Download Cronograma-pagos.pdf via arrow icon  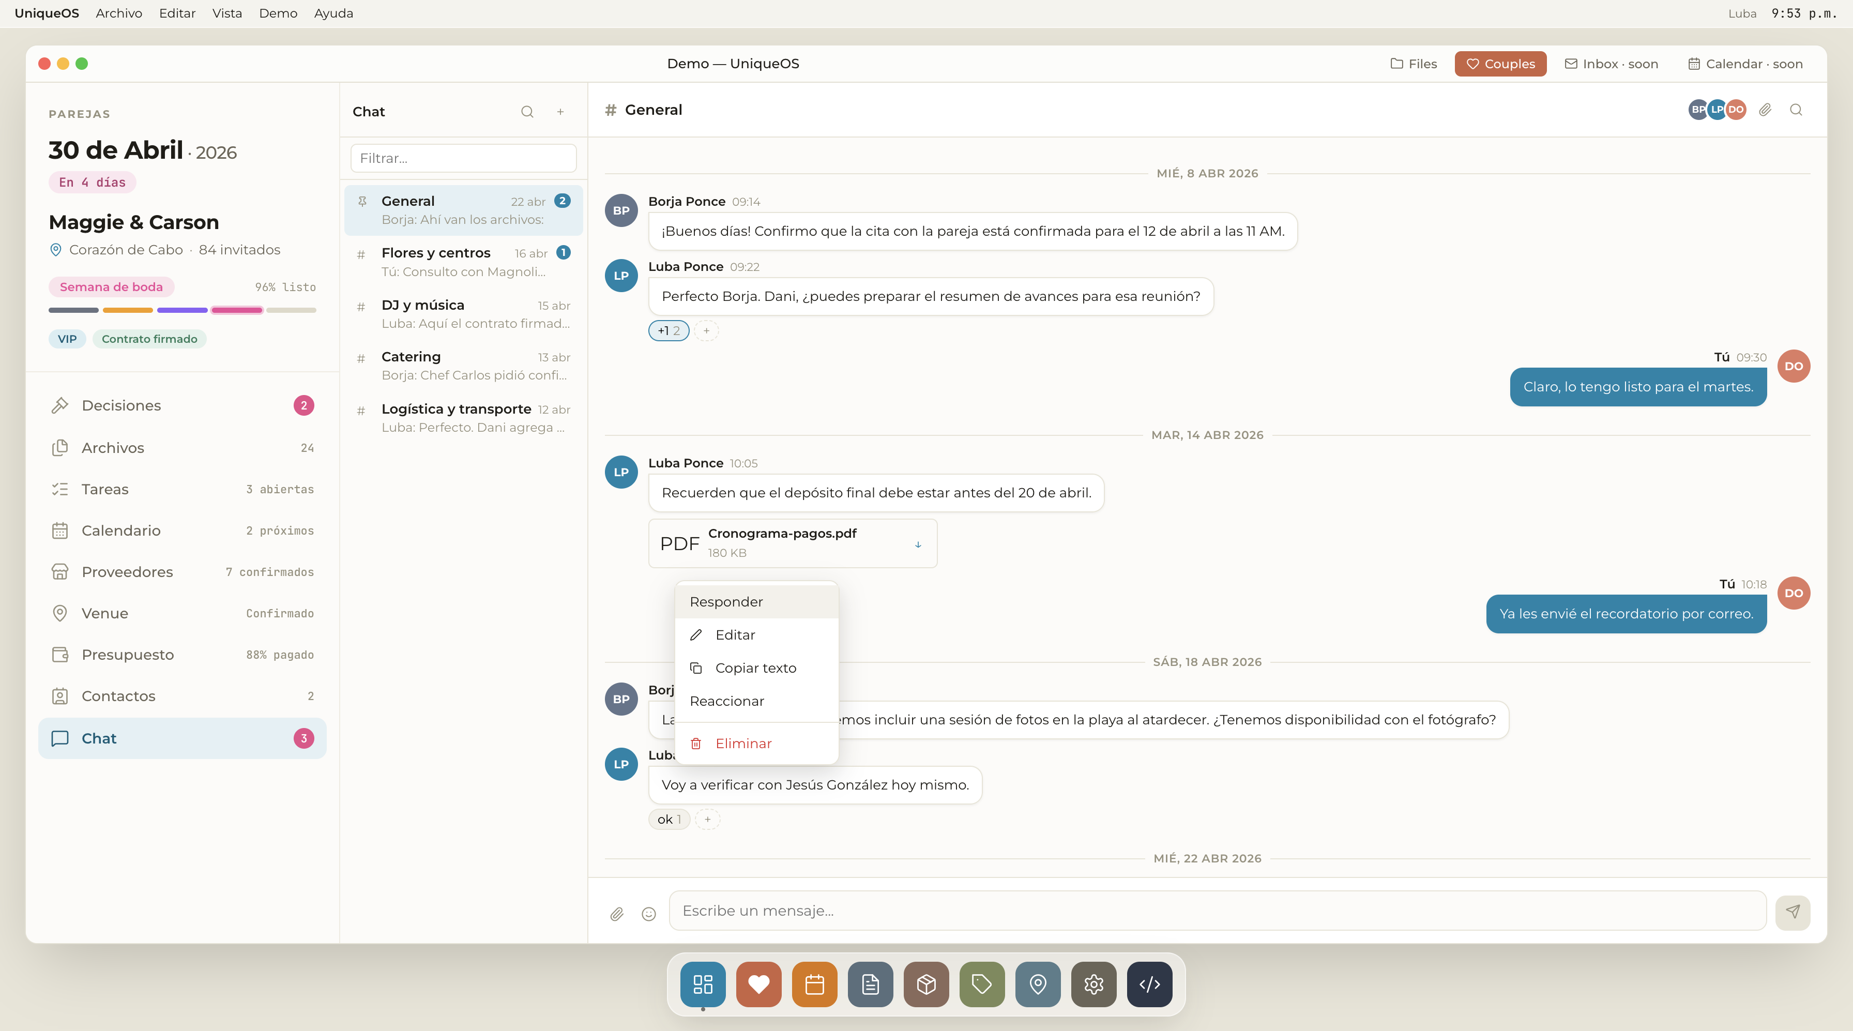918,544
